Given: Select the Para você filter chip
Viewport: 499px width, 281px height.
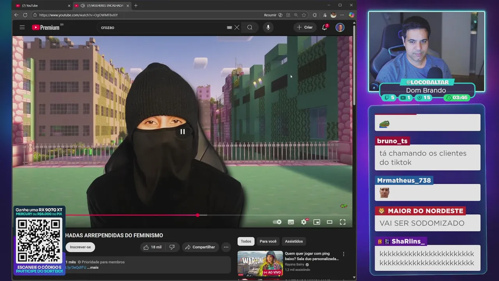Looking at the screenshot, I should coord(268,241).
